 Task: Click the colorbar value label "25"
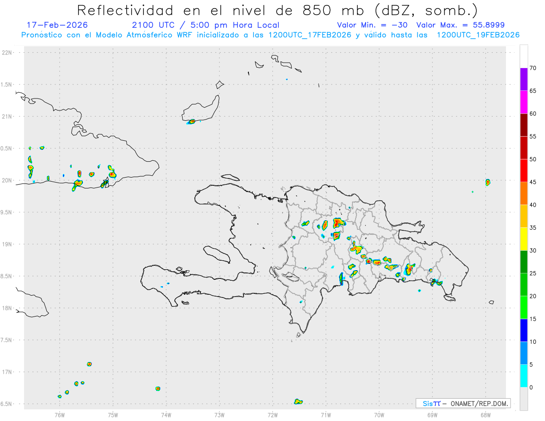click(533, 273)
